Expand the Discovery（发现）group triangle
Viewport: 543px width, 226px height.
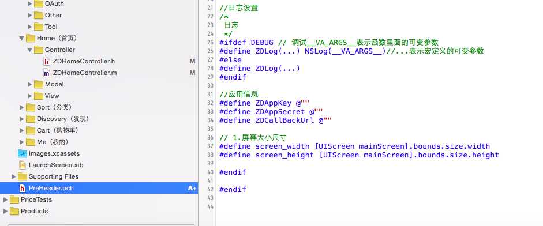click(x=22, y=119)
